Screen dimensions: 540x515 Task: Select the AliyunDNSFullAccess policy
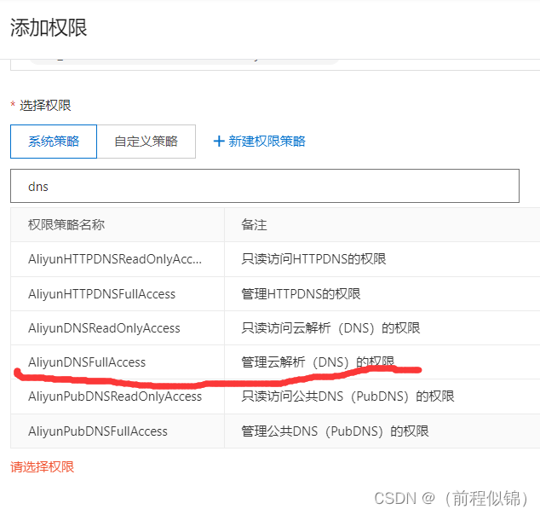click(x=87, y=362)
